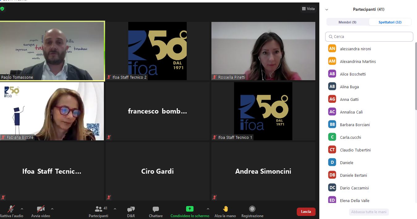The width and height of the screenshot is (417, 219).
Task: Open the D&R question panel
Action: pos(131,211)
